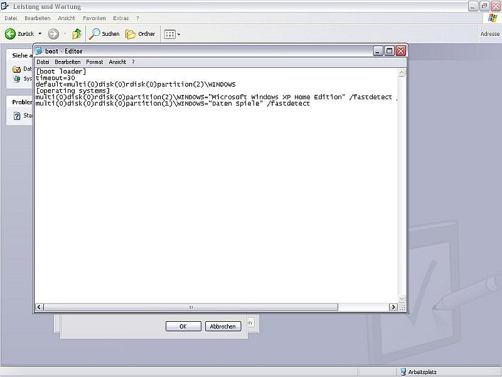Click the horizontal scrollbar left arrow
The height and width of the screenshot is (377, 502).
click(39, 307)
